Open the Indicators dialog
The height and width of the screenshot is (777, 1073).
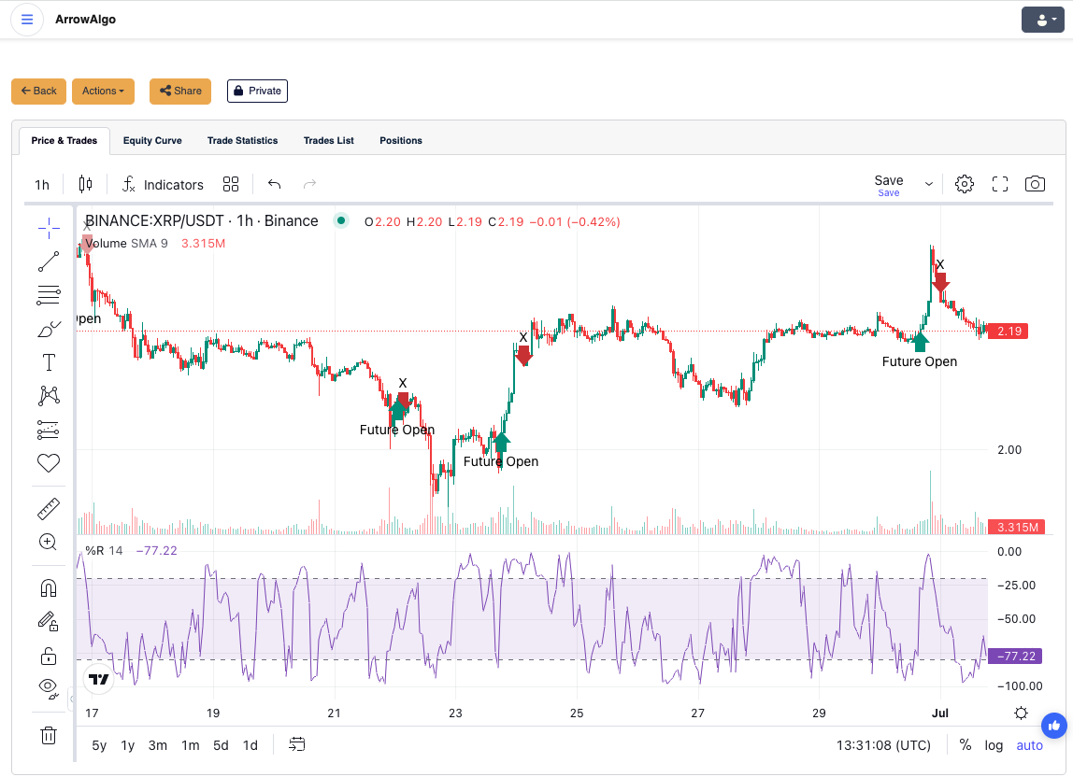coord(163,185)
